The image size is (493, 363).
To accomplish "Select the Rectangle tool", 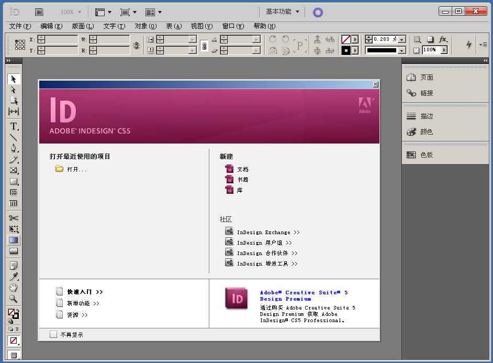I will tap(14, 181).
